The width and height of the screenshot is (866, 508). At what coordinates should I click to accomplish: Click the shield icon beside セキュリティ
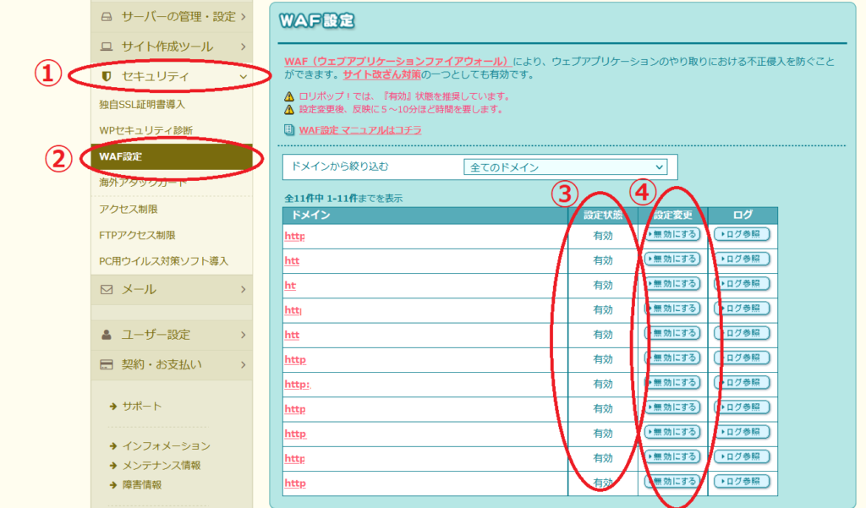coord(107,77)
